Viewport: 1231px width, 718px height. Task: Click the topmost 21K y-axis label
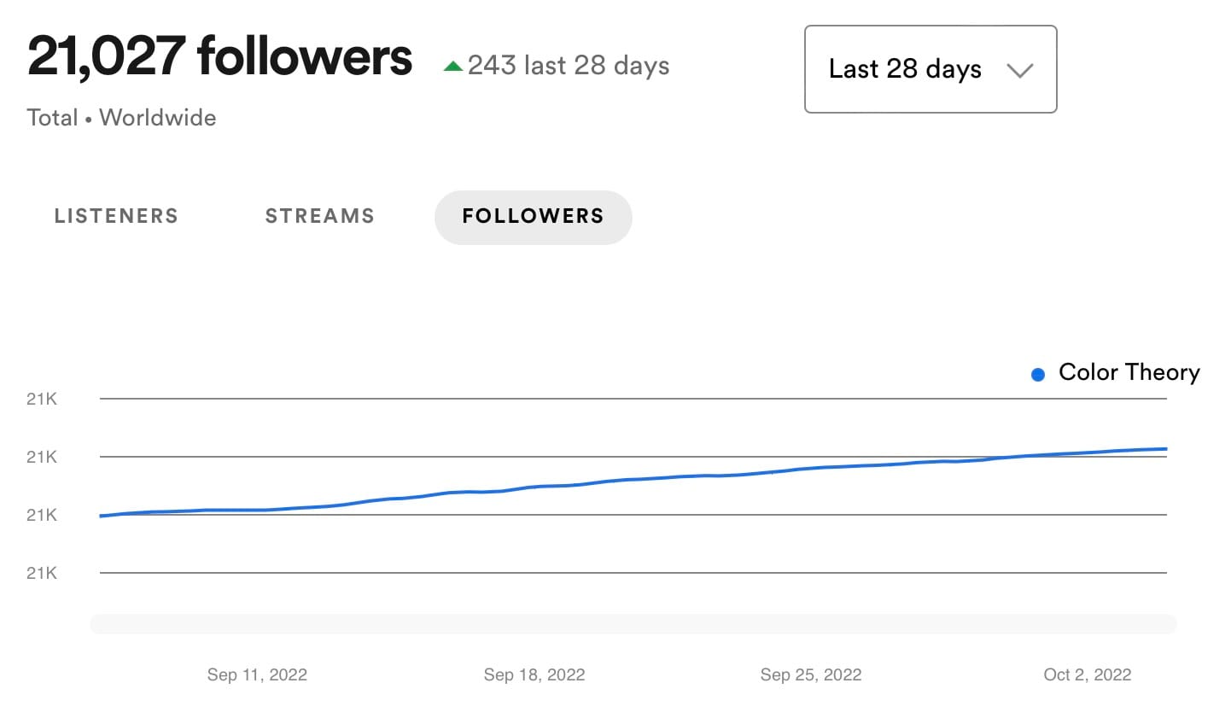[42, 399]
